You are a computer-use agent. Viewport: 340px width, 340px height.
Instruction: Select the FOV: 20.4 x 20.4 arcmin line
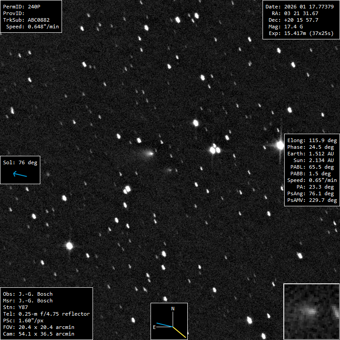pyautogui.click(x=39, y=327)
